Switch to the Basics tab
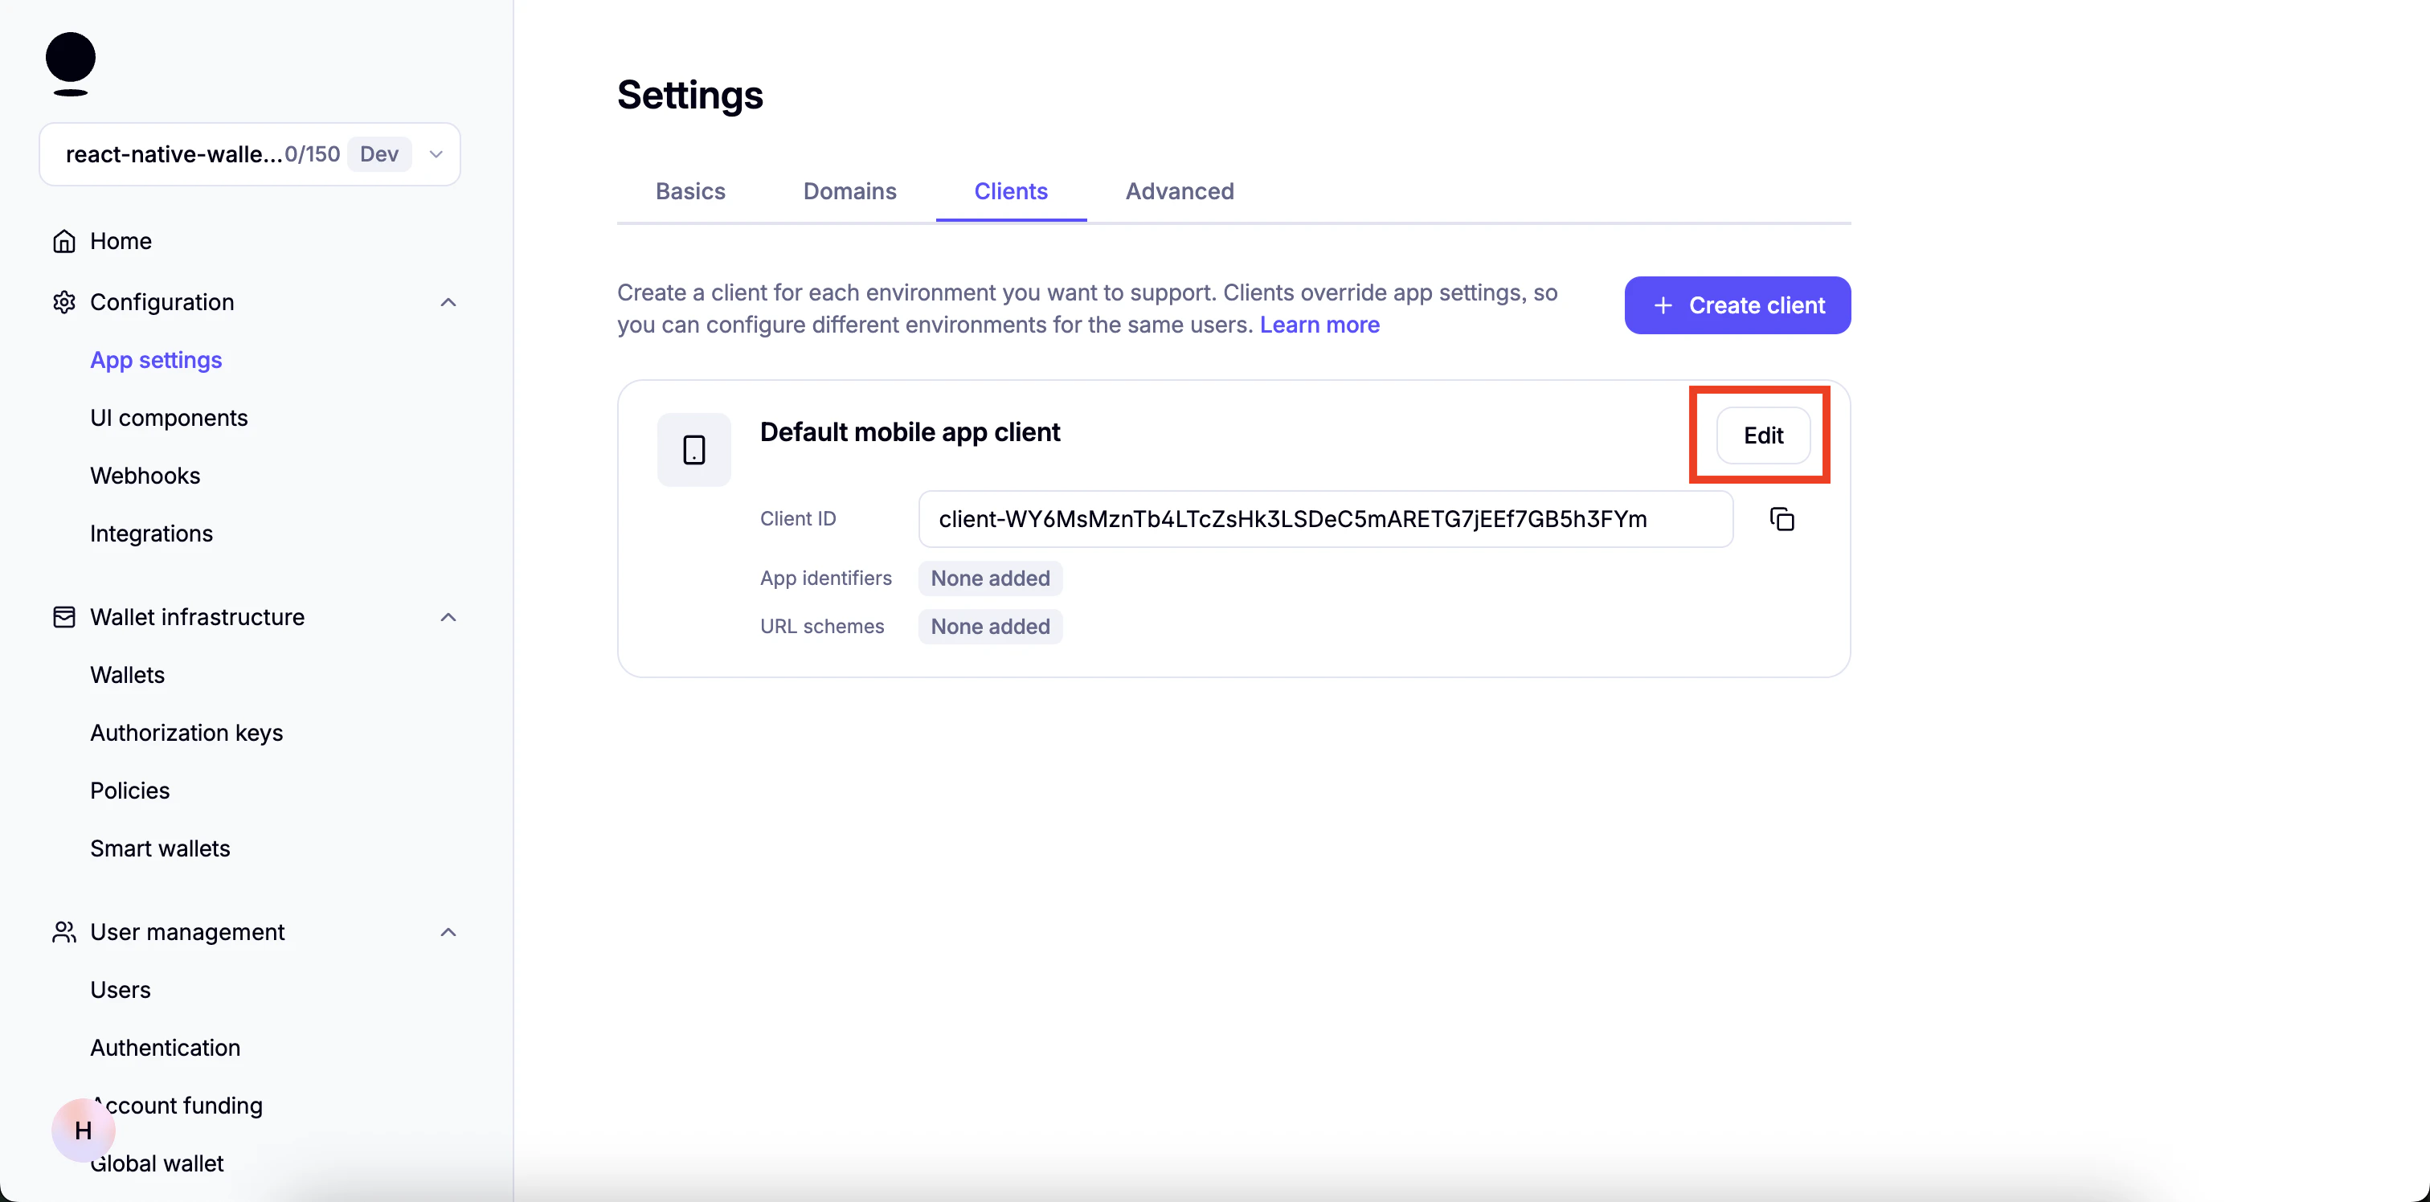Image resolution: width=2430 pixels, height=1202 pixels. [689, 191]
